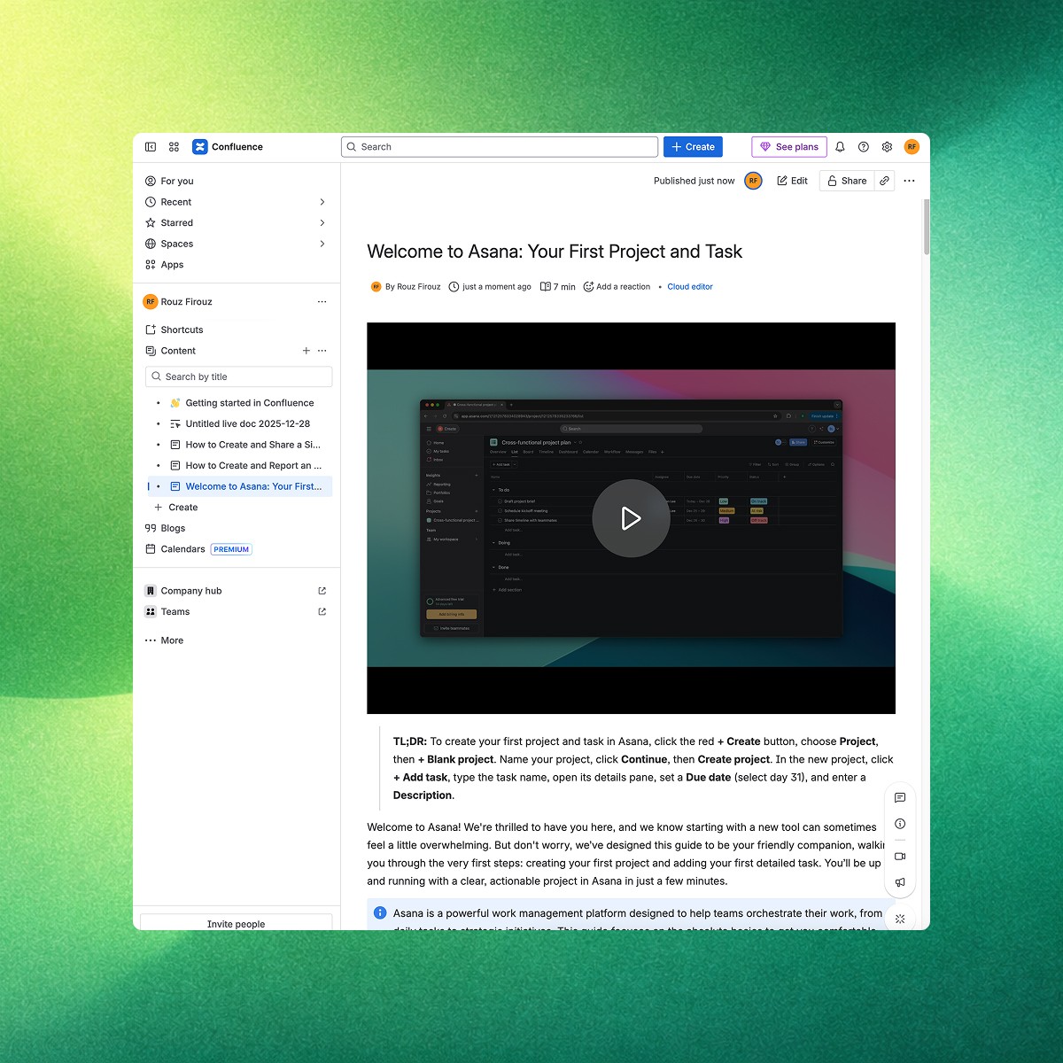The height and width of the screenshot is (1063, 1063).
Task: Select the Welcome to Asana tree item
Action: (240, 486)
